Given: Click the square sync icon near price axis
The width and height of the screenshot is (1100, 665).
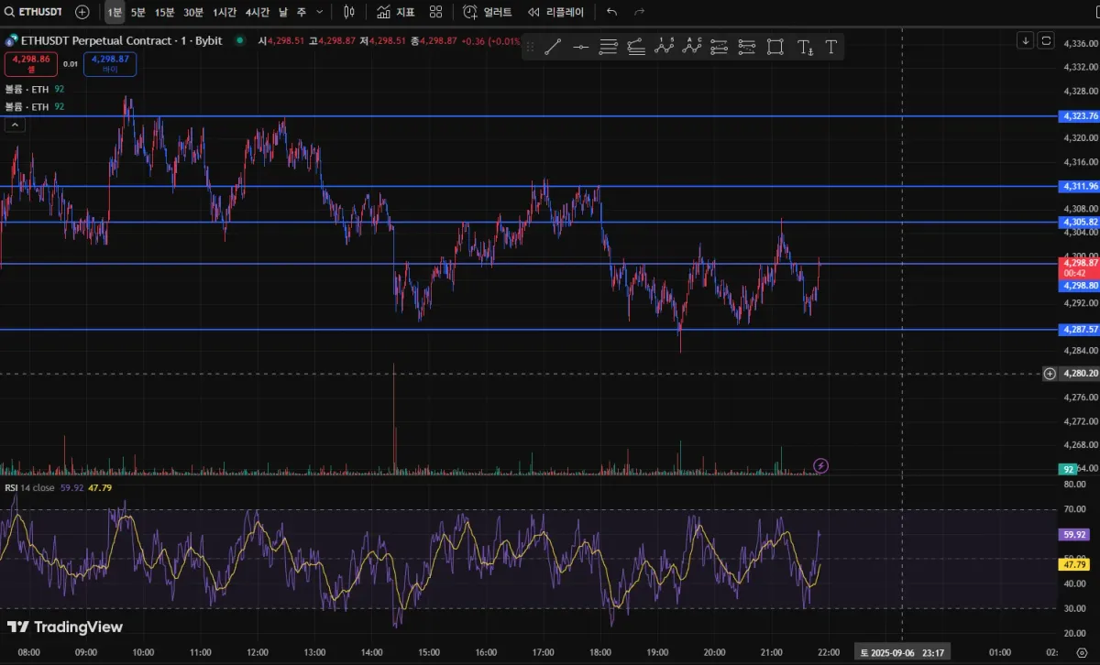Looking at the screenshot, I should coord(1045,40).
